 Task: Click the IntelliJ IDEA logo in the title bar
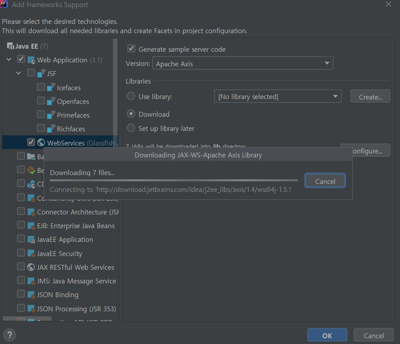[x=4, y=4]
